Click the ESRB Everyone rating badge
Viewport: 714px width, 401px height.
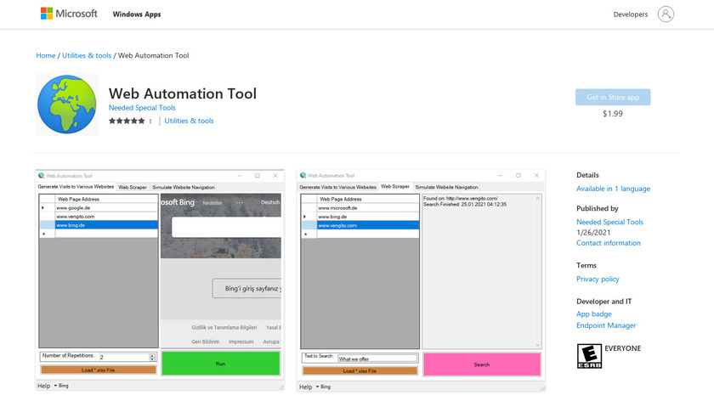point(588,355)
